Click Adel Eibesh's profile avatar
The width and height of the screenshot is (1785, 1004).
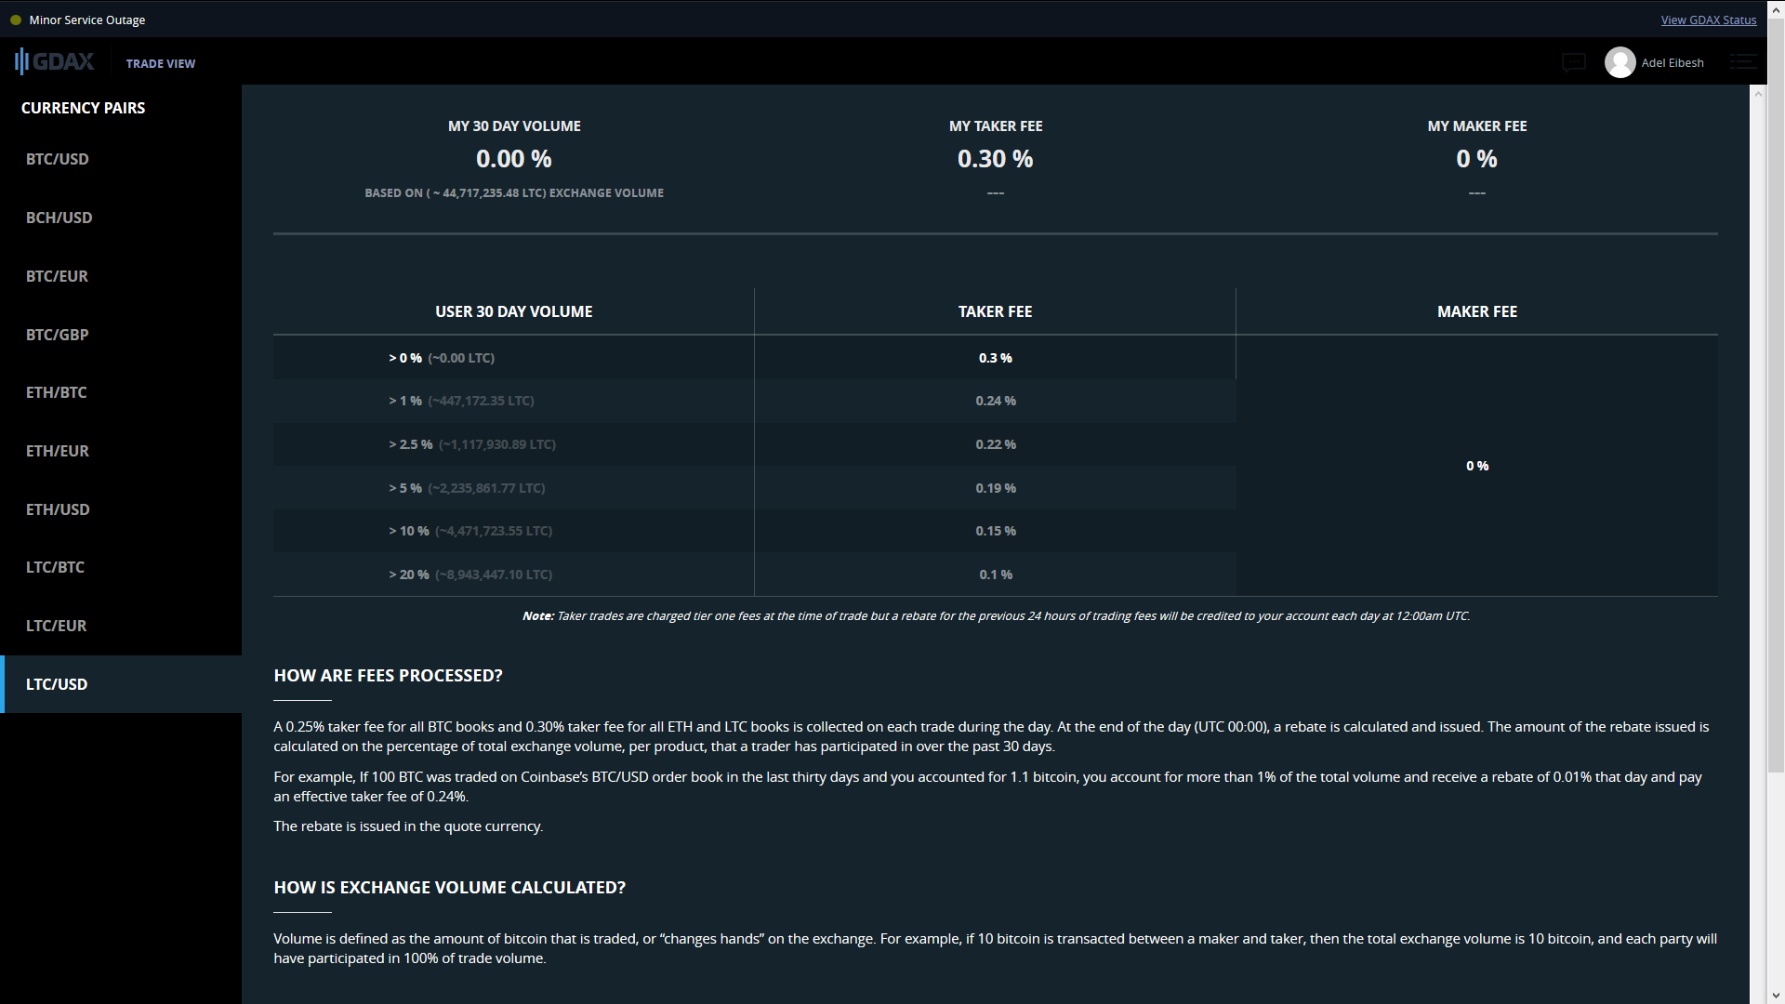[1620, 62]
